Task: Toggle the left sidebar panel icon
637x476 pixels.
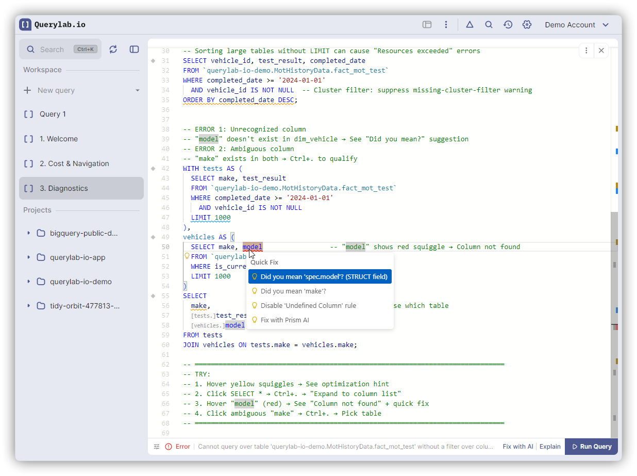Action: point(134,49)
